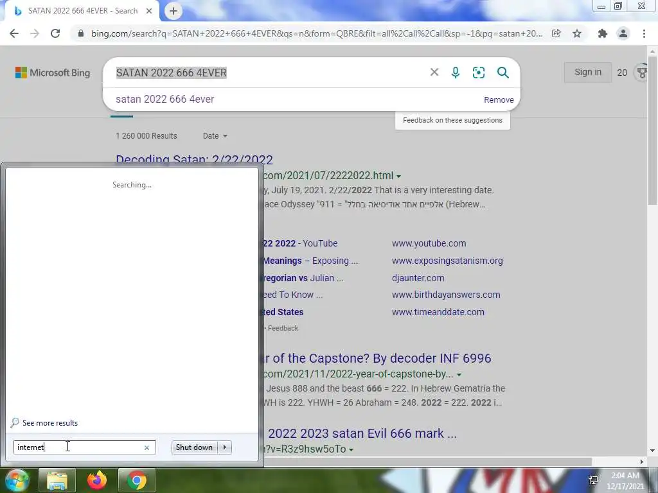Clear the Bing search box text
The height and width of the screenshot is (493, 658).
tap(434, 72)
